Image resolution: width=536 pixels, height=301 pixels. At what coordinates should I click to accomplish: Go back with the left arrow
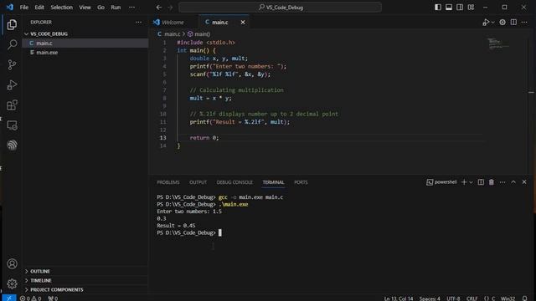tap(159, 8)
